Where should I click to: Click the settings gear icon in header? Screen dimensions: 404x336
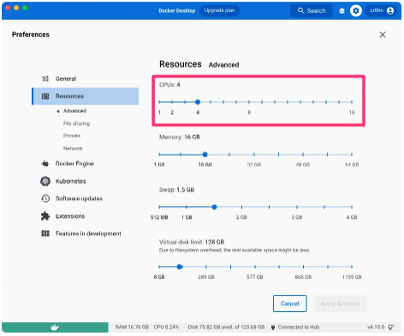click(x=356, y=11)
